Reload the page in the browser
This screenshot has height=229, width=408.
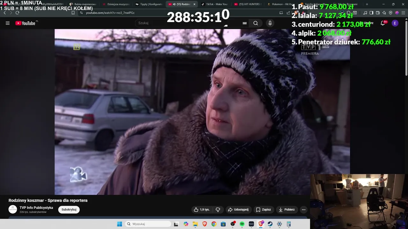pyautogui.click(x=17, y=13)
